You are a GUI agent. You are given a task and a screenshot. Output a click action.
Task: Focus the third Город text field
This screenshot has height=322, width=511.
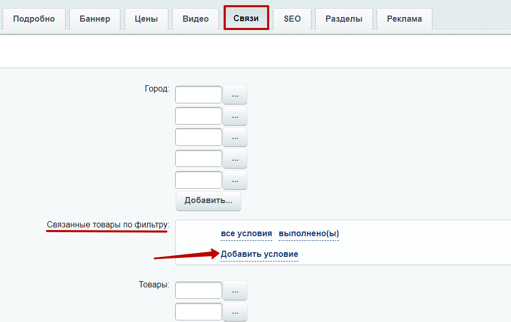pos(198,137)
